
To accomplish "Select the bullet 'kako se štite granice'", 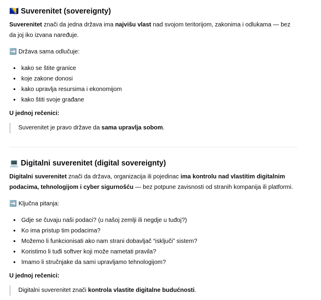I will [x=49, y=68].
